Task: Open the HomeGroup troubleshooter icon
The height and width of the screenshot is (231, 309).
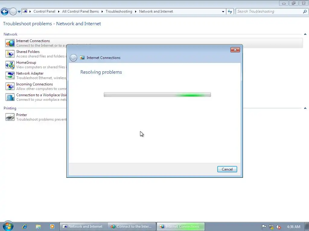Action: point(10,65)
